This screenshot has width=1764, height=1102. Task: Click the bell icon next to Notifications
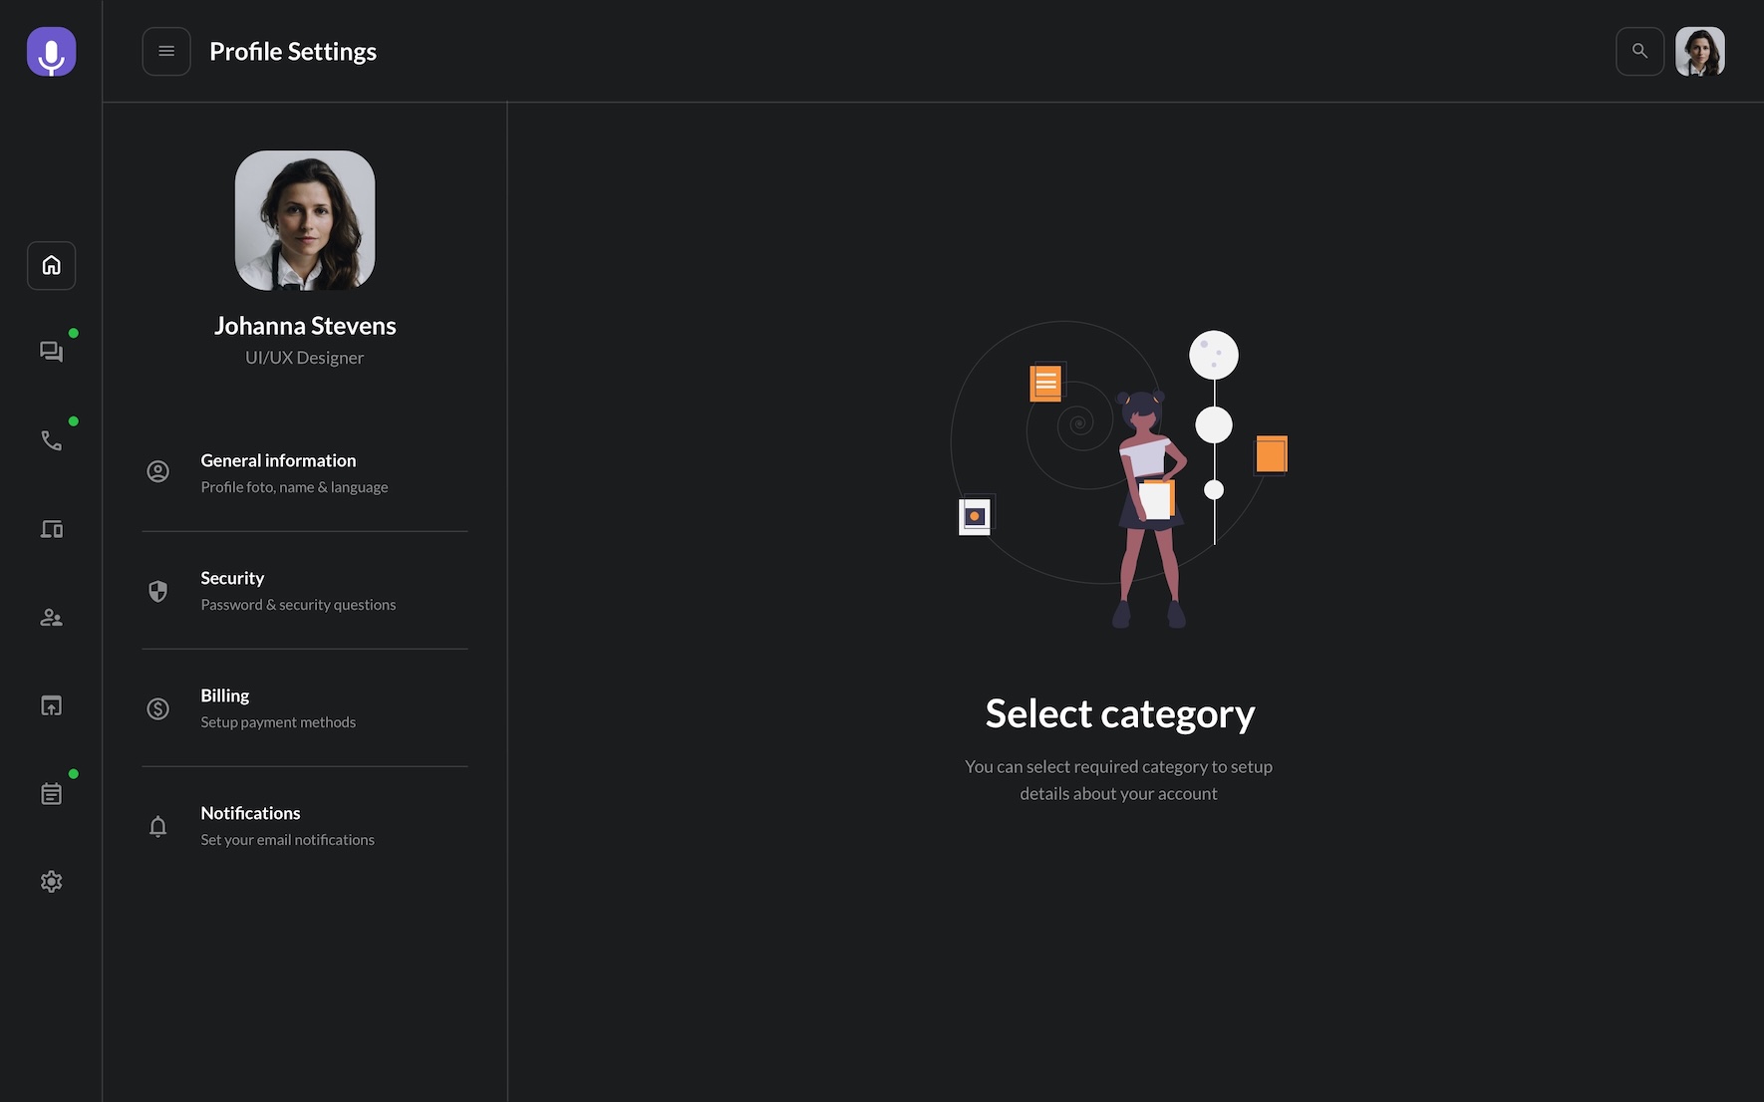157,826
